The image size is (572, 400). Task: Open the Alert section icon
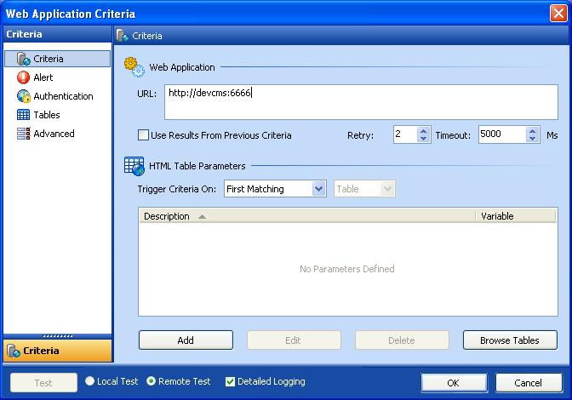click(23, 77)
